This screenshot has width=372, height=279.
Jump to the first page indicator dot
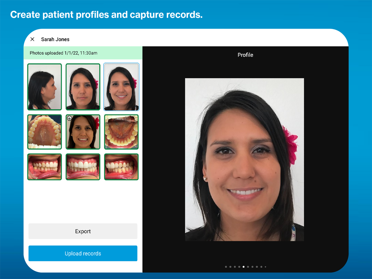[226, 267]
